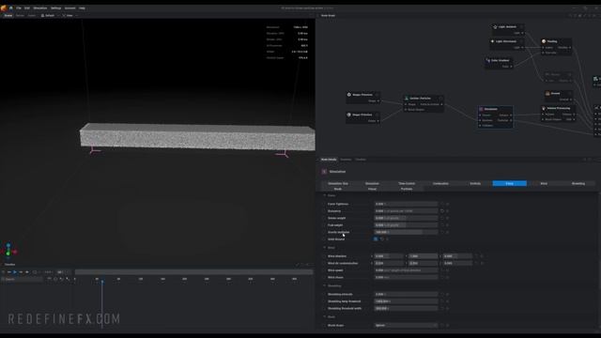
Task: Select the Node Details panel tab
Action: tap(329, 160)
